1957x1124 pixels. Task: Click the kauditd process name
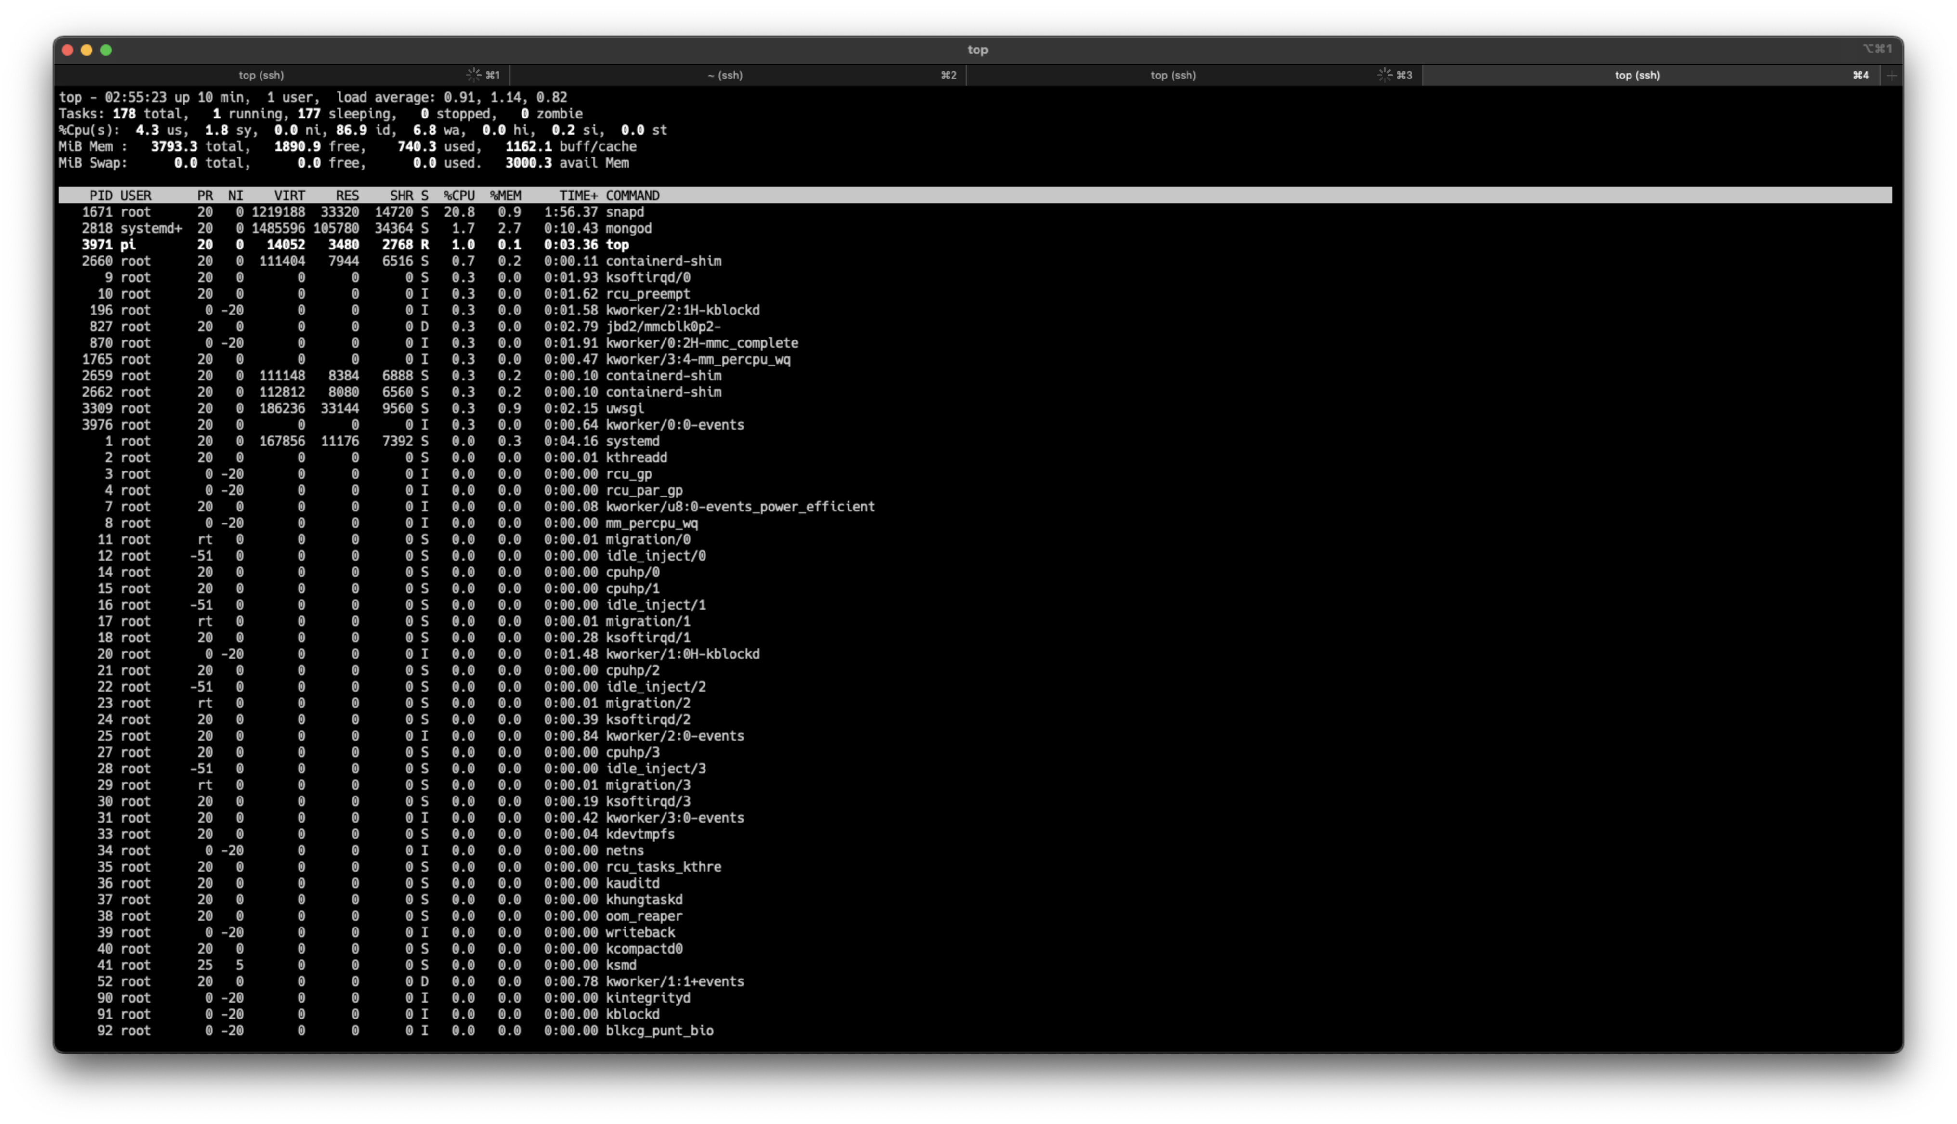[633, 883]
